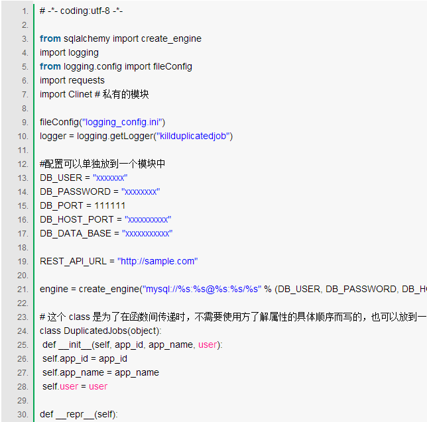Click 'self.app_name = app_name' line
This screenshot has width=427, height=422.
point(101,372)
